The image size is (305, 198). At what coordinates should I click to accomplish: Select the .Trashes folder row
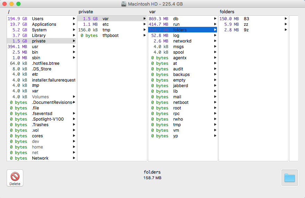pos(41,125)
